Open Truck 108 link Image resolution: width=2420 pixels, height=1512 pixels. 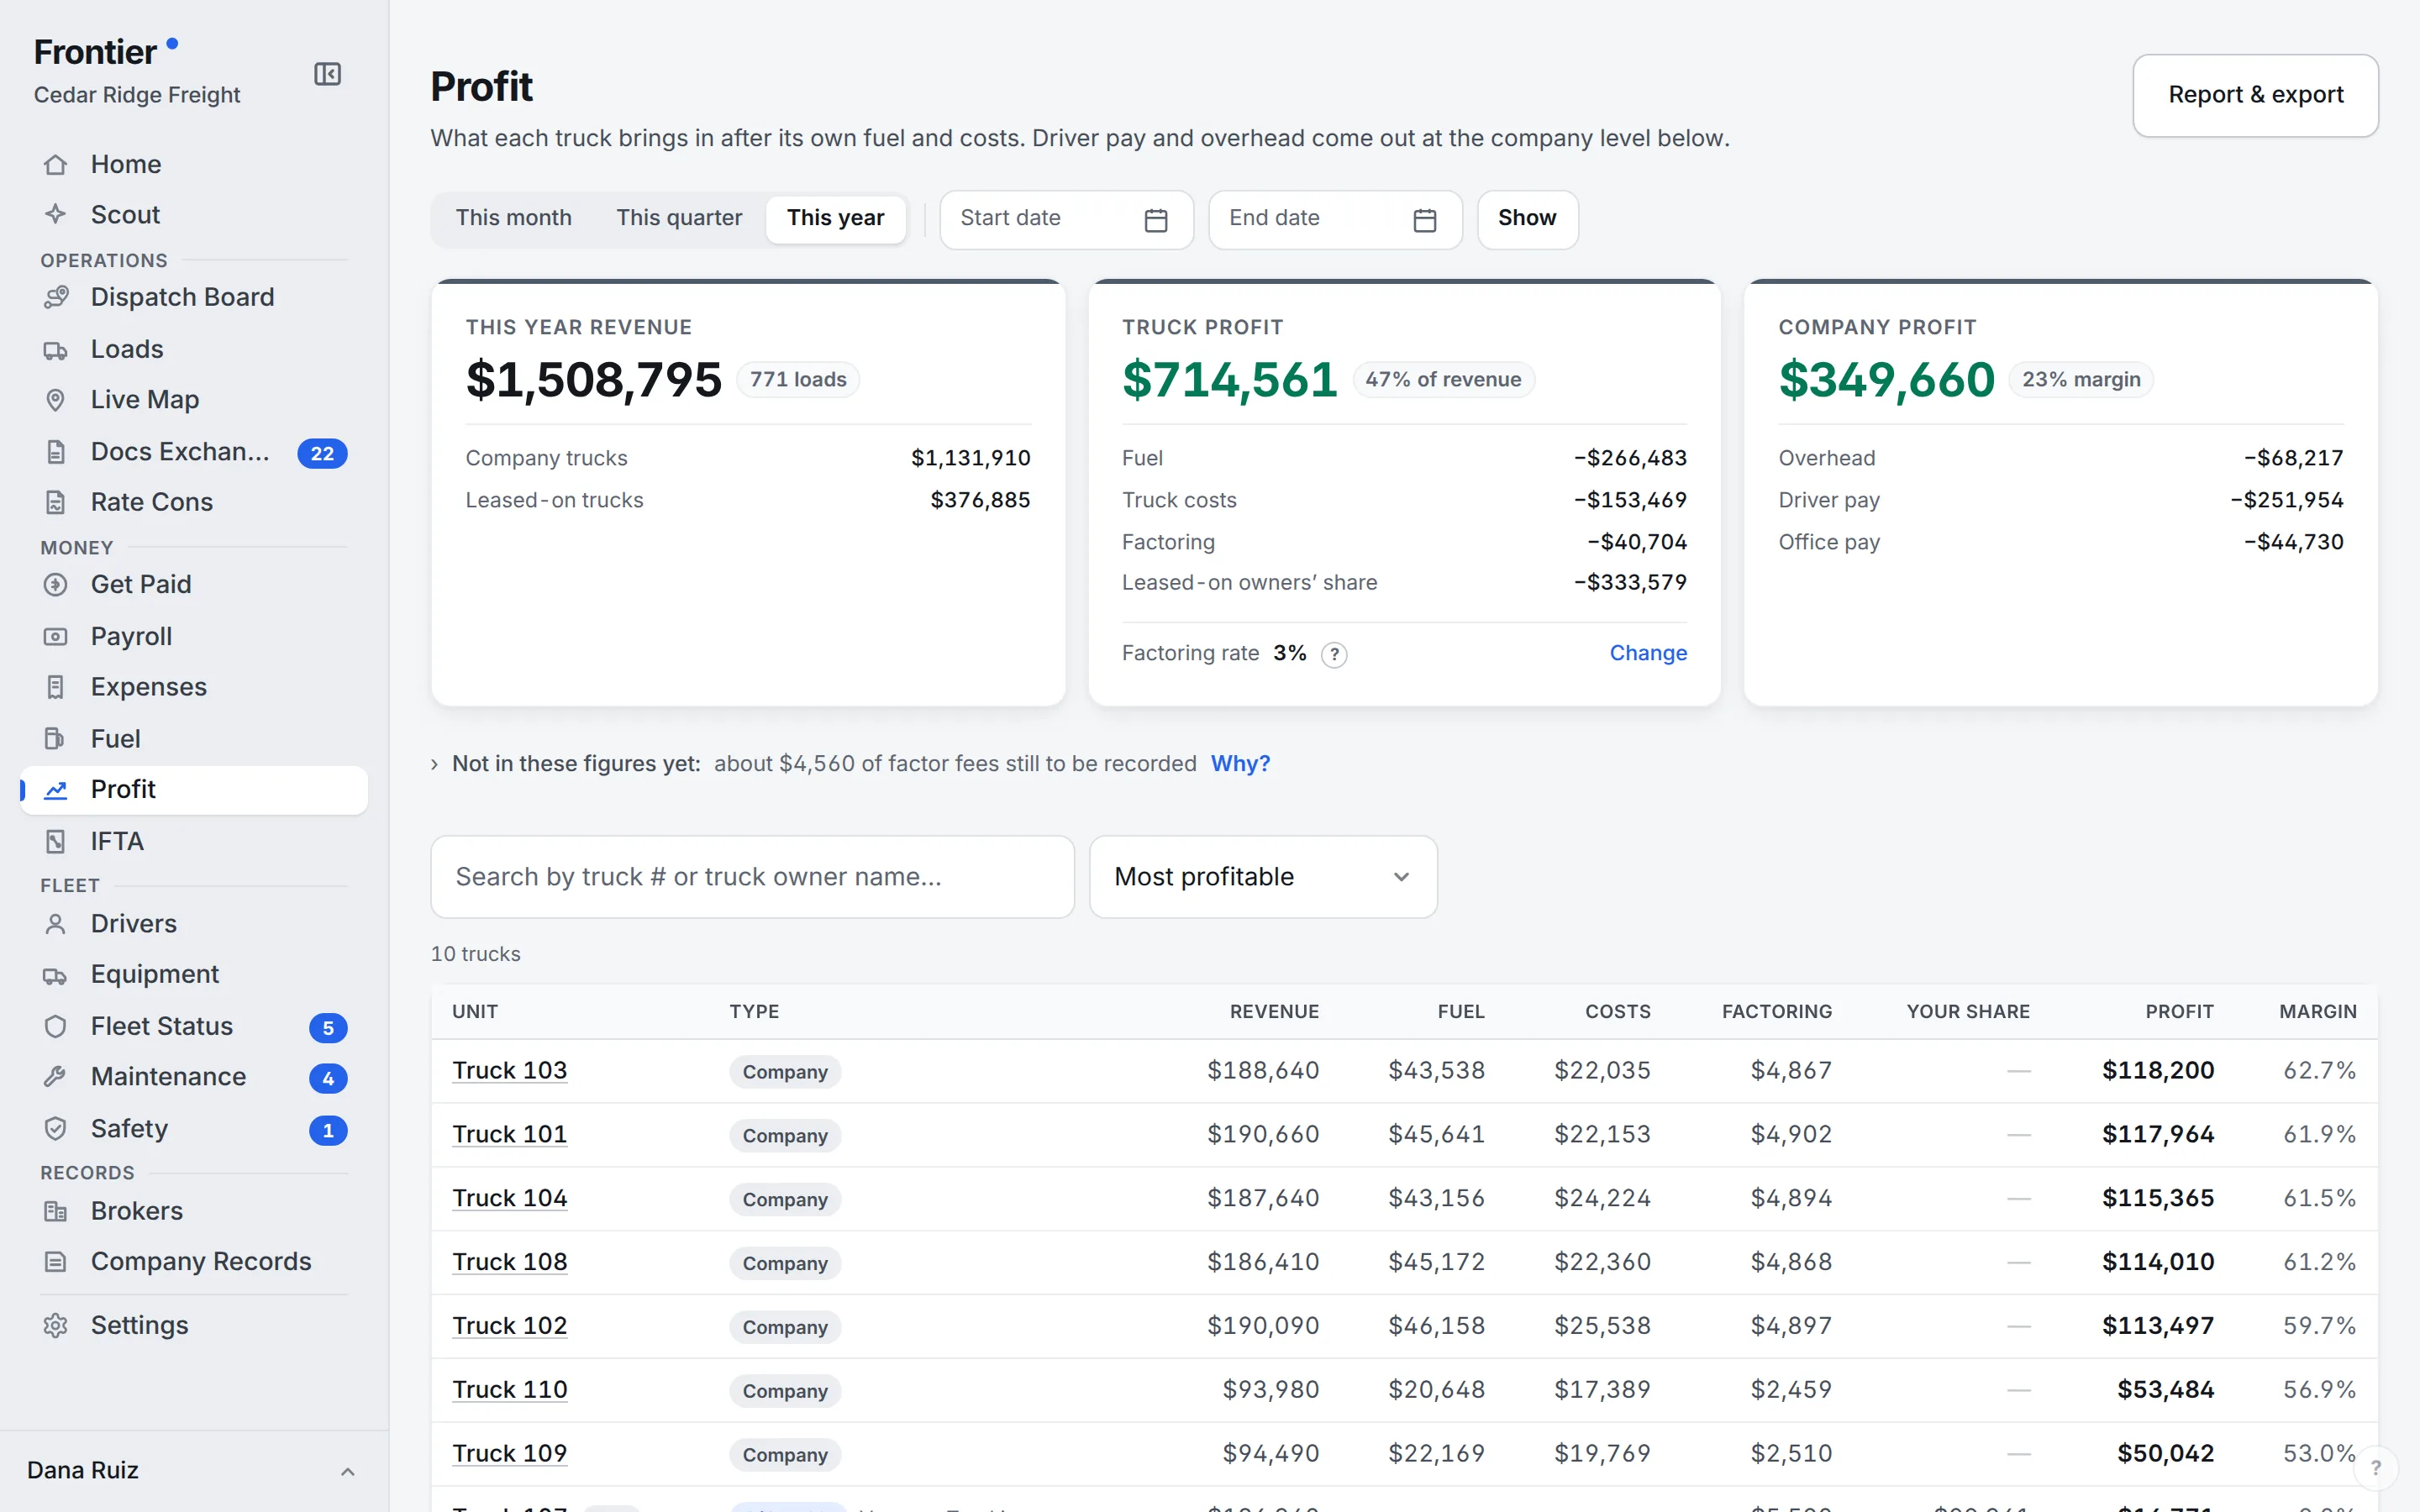(509, 1262)
